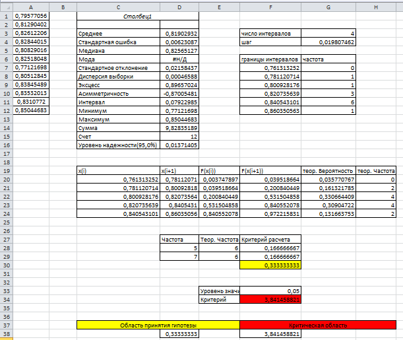Select the Интервал value 0,07922985
The image size is (403, 340).
pyautogui.click(x=179, y=102)
